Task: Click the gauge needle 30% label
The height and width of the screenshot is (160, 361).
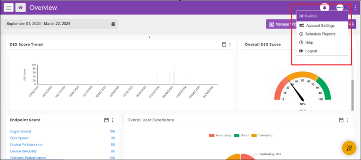Action: (302, 104)
